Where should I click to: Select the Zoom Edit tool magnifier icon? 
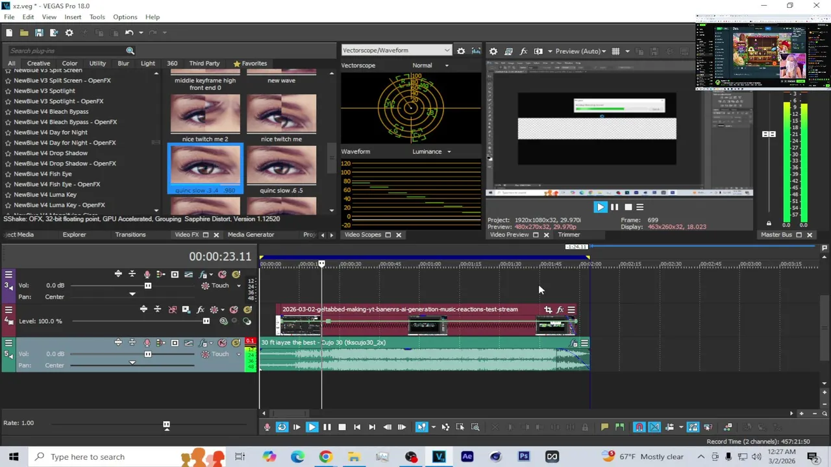pos(475,427)
